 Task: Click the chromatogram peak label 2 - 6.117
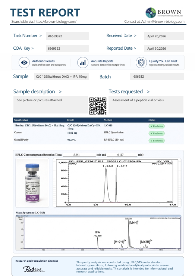[122, 166]
